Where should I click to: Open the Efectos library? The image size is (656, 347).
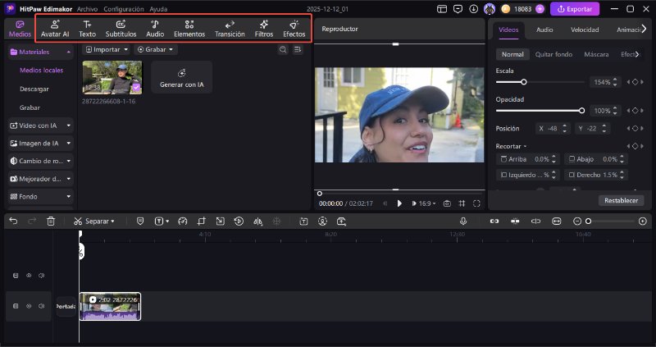tap(294, 29)
